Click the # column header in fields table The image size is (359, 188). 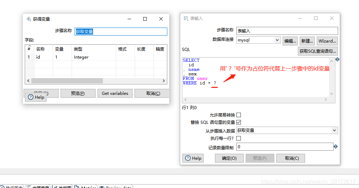click(x=30, y=49)
